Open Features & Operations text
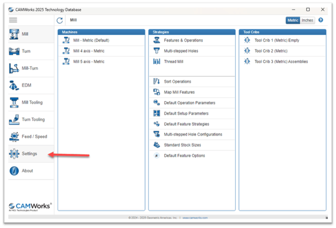This screenshot has width=336, height=228. 184,41
